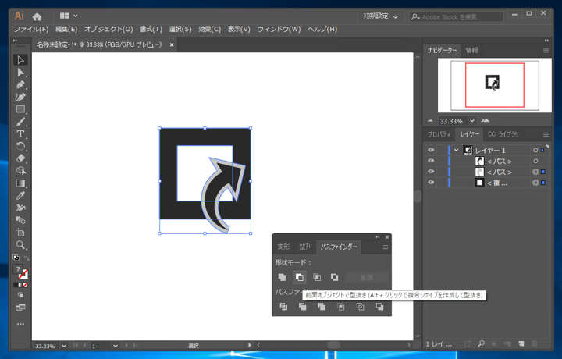This screenshot has height=359, width=562.
Task: Select the Selection tool (black arrow)
Action: click(20, 60)
